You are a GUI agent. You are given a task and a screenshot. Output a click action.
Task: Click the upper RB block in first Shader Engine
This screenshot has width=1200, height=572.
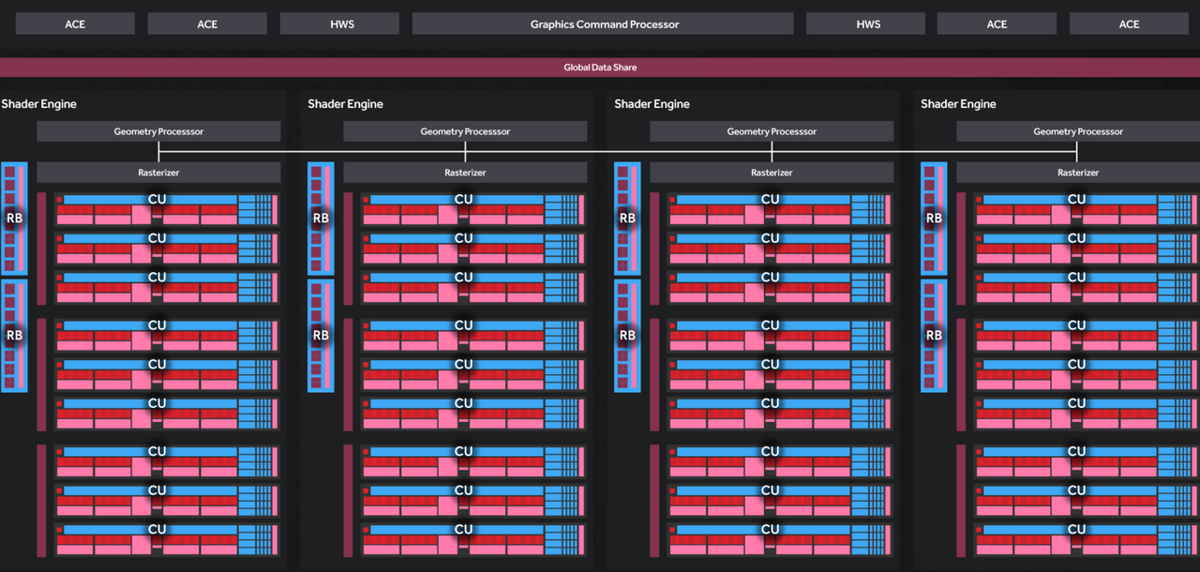(x=14, y=218)
